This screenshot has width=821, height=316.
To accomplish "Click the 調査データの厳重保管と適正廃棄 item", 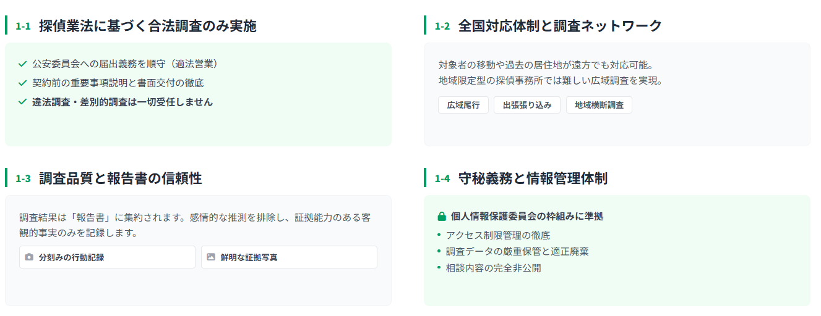I will pos(517,251).
